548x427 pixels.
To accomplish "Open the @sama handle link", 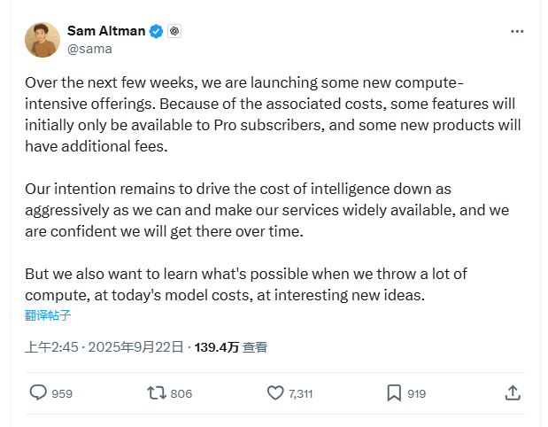I will point(89,49).
